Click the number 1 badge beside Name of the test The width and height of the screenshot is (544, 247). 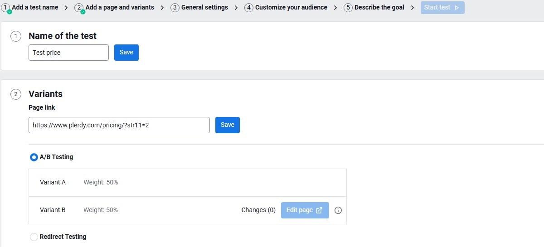pyautogui.click(x=16, y=36)
